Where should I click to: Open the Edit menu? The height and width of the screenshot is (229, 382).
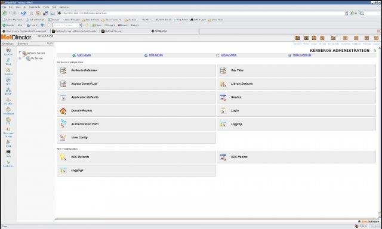click(x=11, y=7)
